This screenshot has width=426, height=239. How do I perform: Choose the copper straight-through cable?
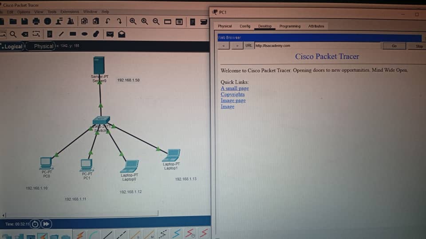[x=108, y=235]
